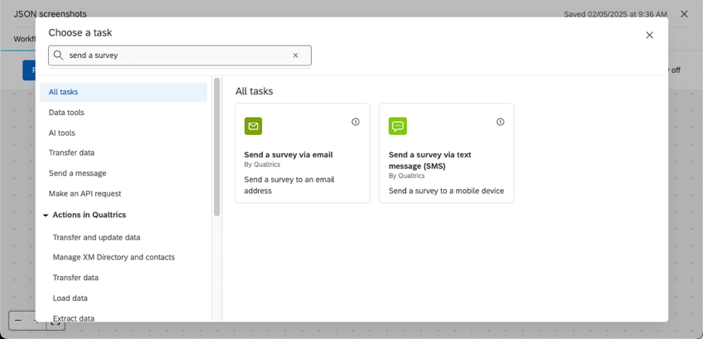Select the Data tools category
This screenshot has width=703, height=339.
point(66,112)
